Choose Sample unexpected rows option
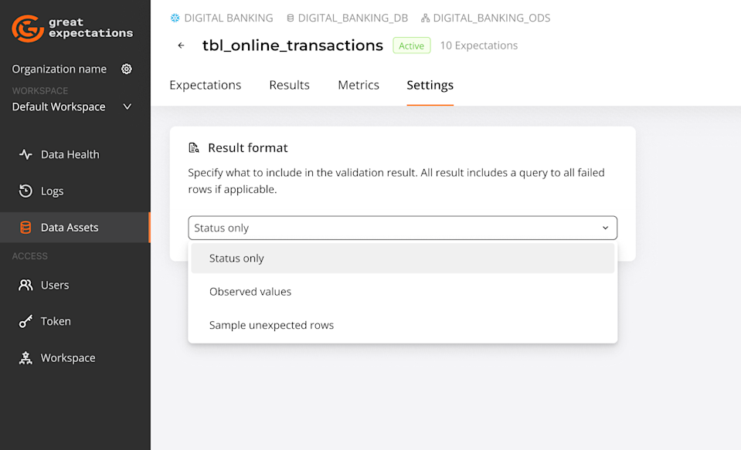Image resolution: width=741 pixels, height=450 pixels. click(x=270, y=325)
